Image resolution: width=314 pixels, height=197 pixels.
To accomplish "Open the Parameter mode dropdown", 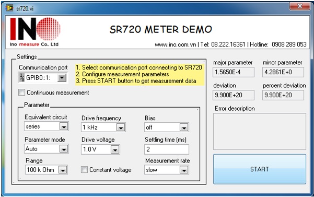I will (64, 149).
